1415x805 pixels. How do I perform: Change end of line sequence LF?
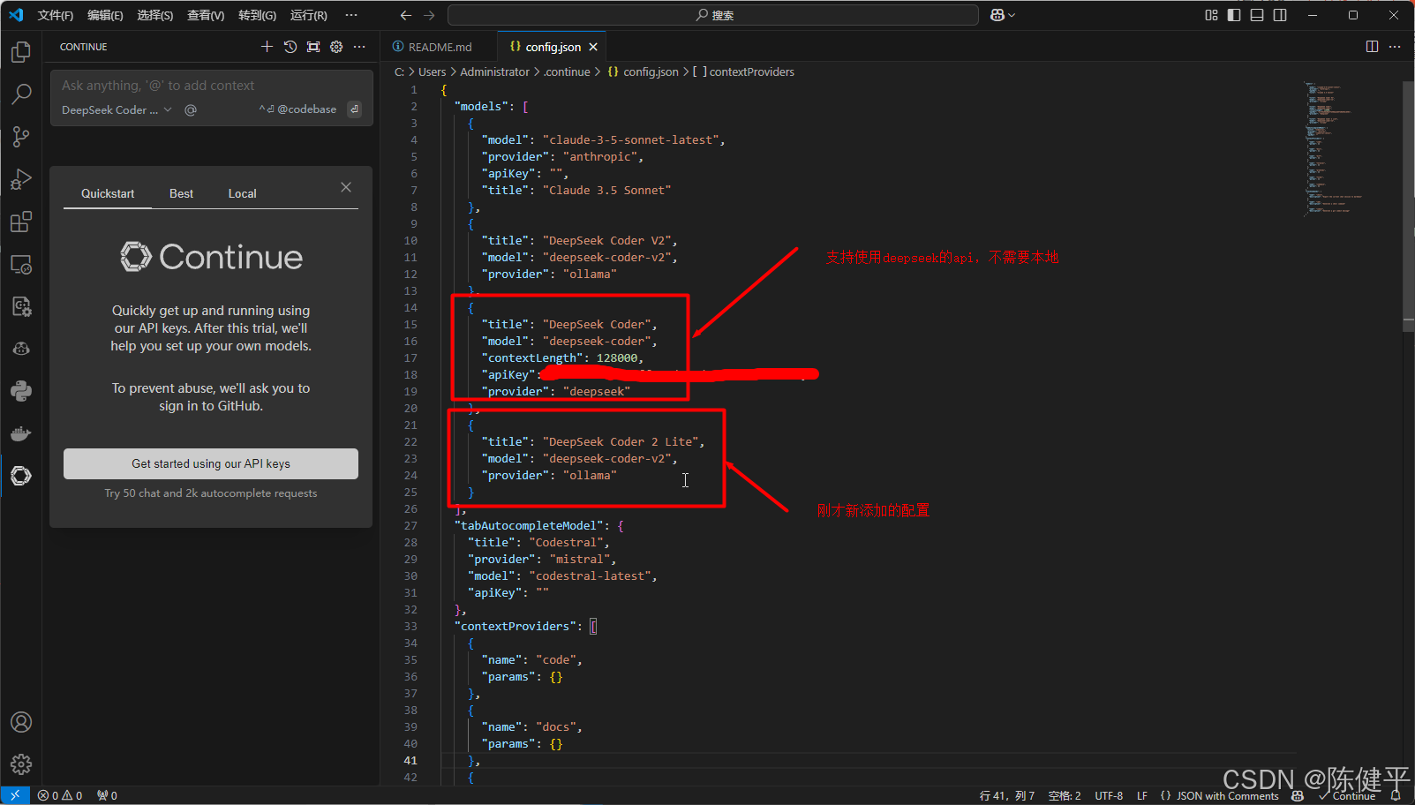[x=1142, y=795]
